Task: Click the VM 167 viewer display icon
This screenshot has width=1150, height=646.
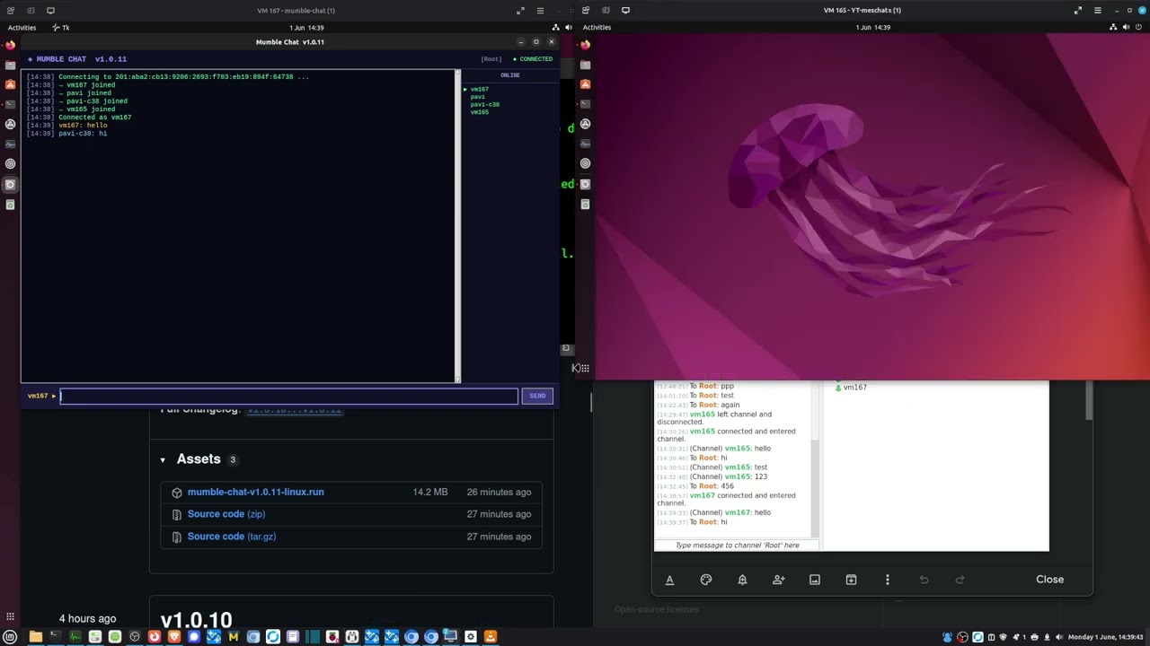Action: point(50,11)
